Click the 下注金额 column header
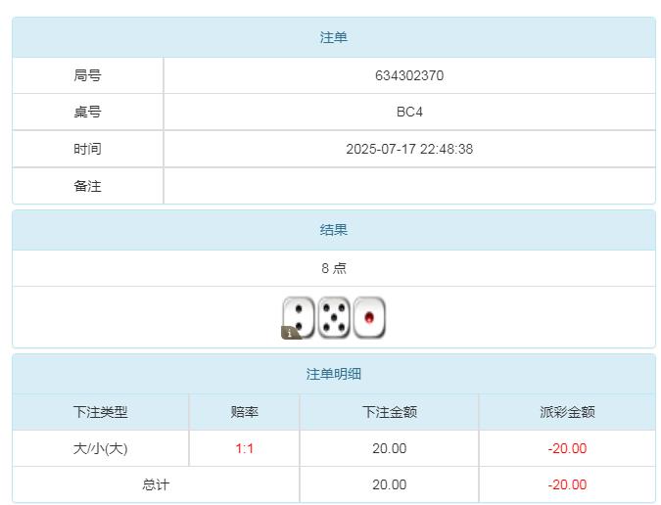Viewport: 661px width, 505px height. (390, 412)
